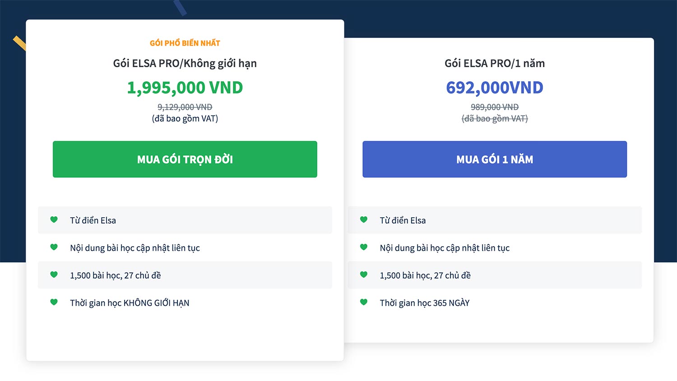Click 'Thời gian học 365 NGÀY' feature row

(495, 303)
